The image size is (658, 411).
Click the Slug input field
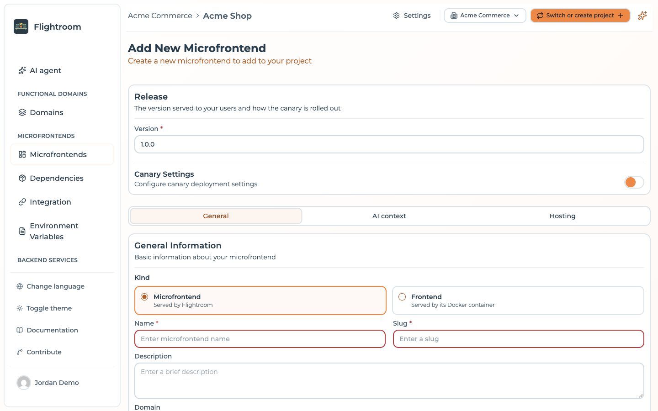click(519, 339)
